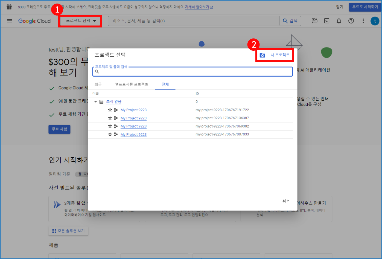382x259 pixels.
Task: Open the feedback icon in the top bar
Action: 314,21
